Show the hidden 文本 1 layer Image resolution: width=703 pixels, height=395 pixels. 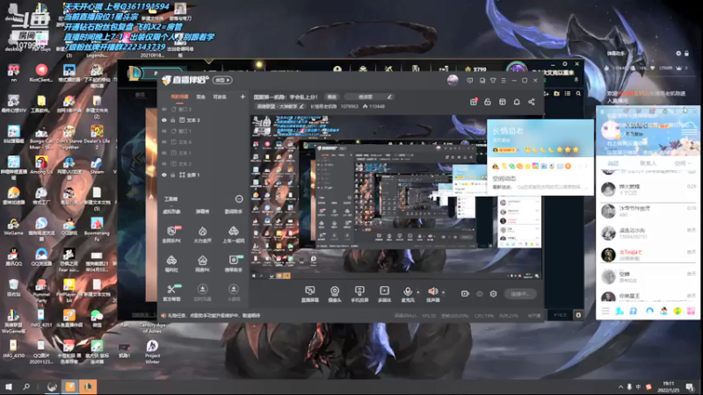coord(164,153)
